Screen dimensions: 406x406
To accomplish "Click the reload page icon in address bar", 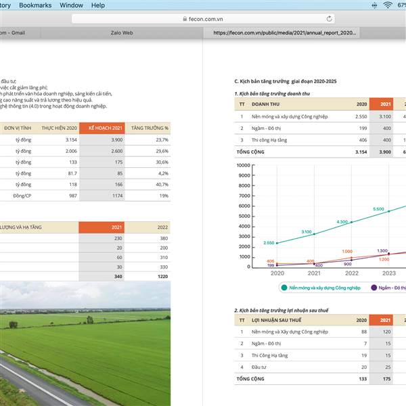I will [x=329, y=19].
